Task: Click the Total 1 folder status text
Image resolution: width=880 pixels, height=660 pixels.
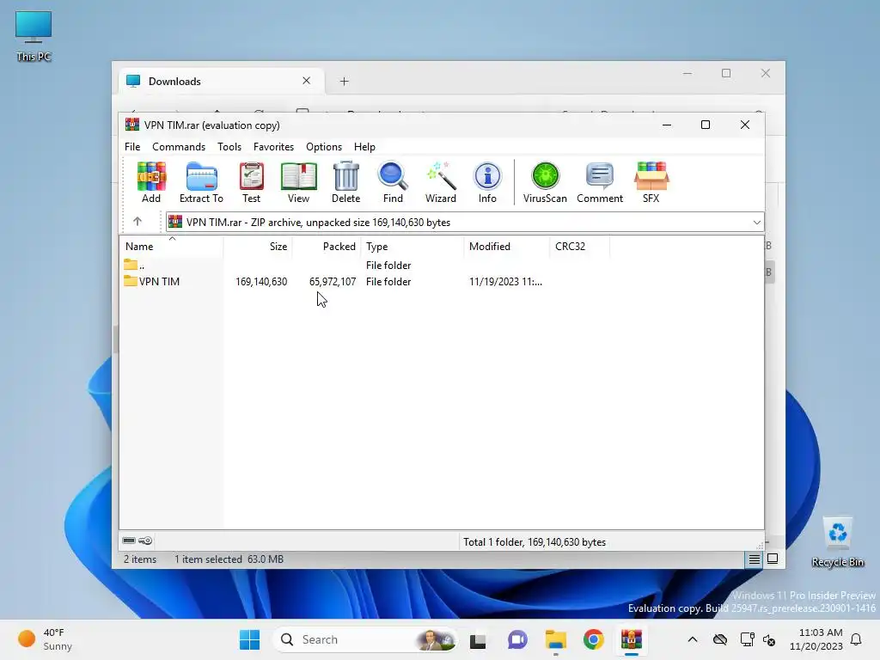Action: click(535, 542)
